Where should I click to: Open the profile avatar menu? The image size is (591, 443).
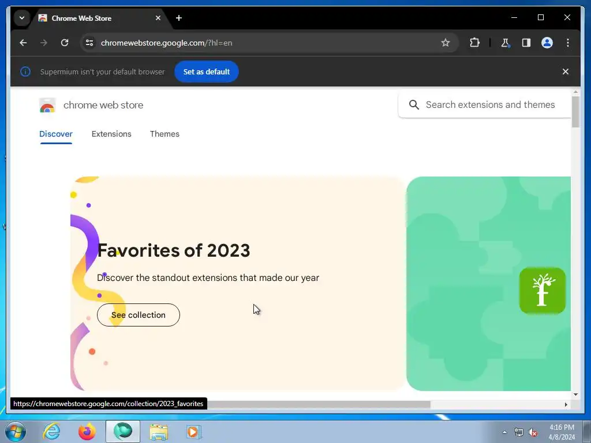[547, 43]
